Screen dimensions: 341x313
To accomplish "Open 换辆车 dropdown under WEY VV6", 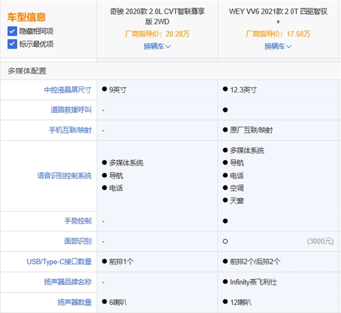I will pyautogui.click(x=278, y=46).
